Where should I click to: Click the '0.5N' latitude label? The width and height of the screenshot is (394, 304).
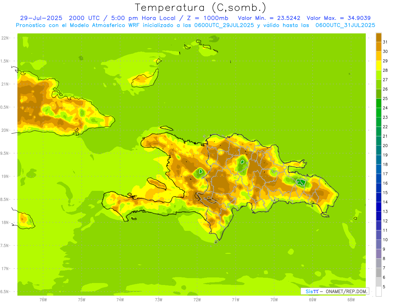pos(5,107)
